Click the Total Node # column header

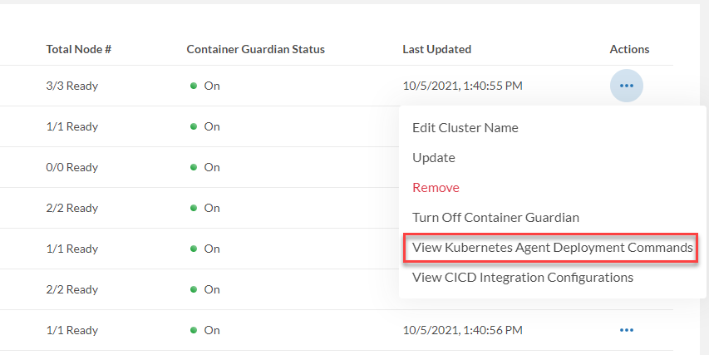click(79, 49)
